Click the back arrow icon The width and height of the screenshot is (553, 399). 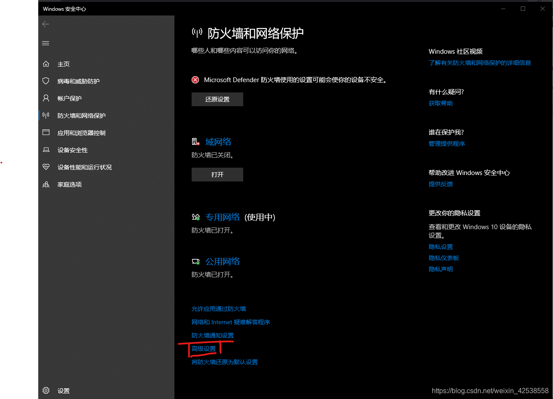[46, 24]
